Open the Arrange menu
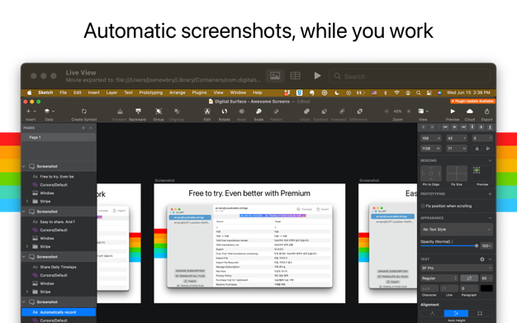The height and width of the screenshot is (323, 517). click(x=177, y=93)
